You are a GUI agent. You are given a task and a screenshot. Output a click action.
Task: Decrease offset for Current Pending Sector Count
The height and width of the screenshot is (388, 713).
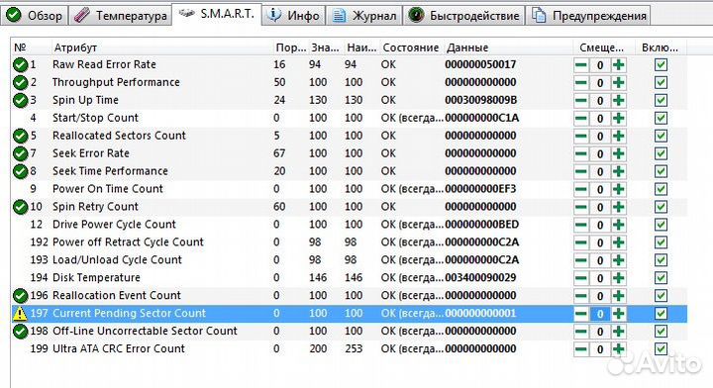click(581, 314)
